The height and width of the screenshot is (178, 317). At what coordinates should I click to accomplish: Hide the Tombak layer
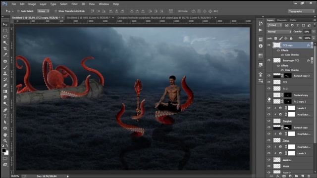coord(268,121)
